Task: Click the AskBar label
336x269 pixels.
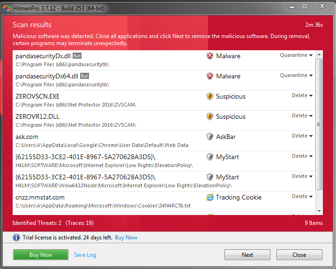Action: 226,137
